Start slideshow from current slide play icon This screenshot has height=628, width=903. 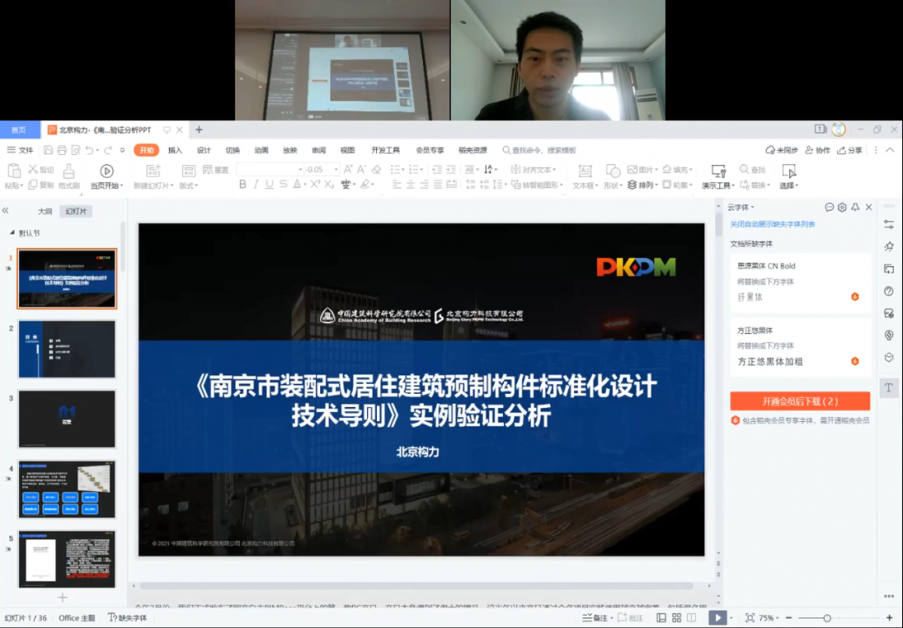[x=107, y=171]
